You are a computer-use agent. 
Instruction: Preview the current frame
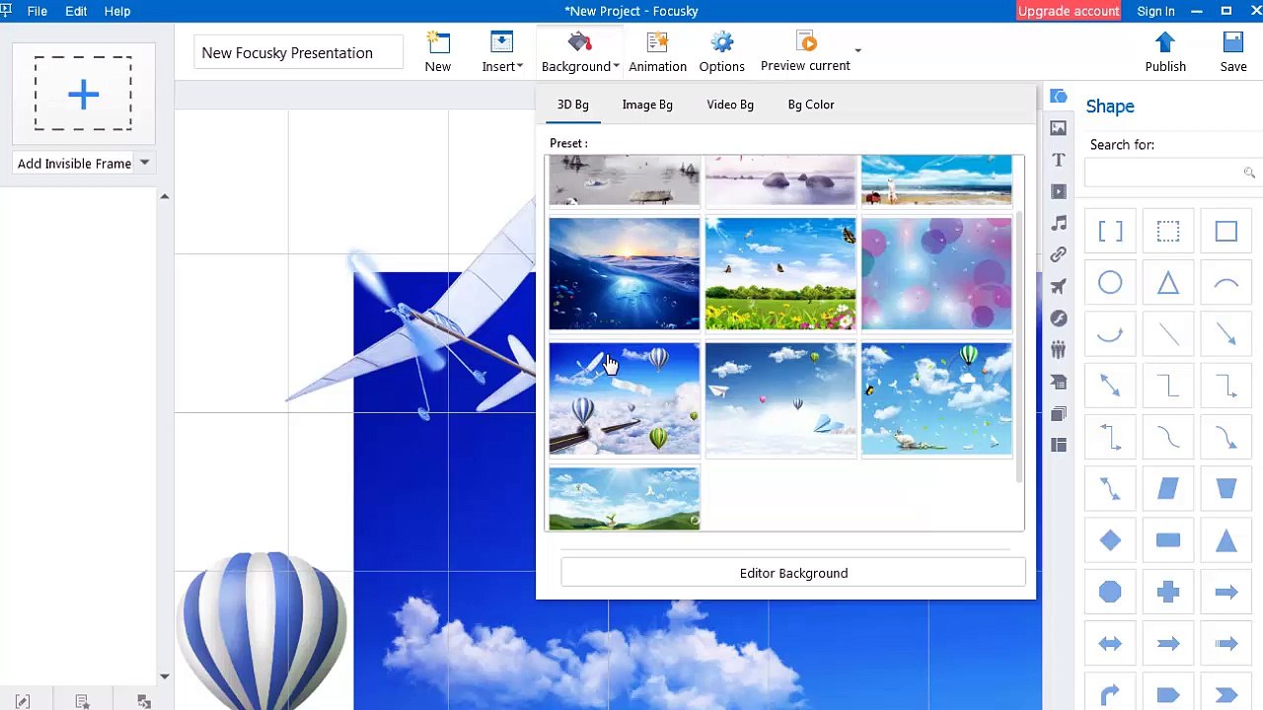(x=805, y=52)
